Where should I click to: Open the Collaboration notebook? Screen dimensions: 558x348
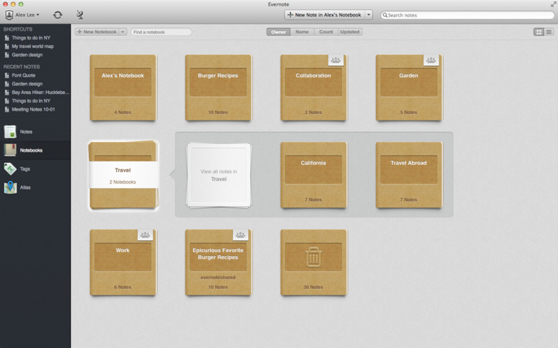pos(313,88)
